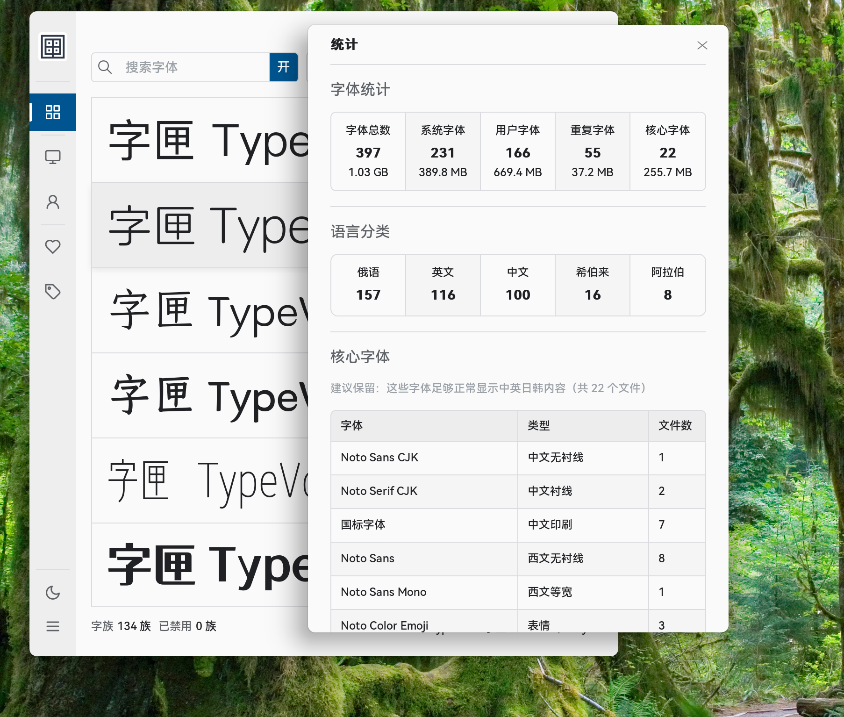Toggle dark mode with the moon icon
Screen dimensions: 844x717
pos(53,592)
